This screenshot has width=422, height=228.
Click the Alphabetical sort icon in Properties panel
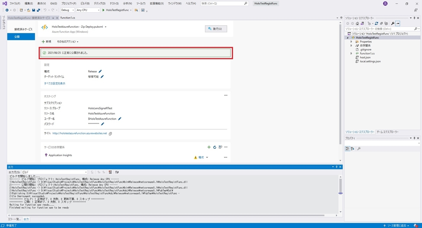tap(352, 149)
